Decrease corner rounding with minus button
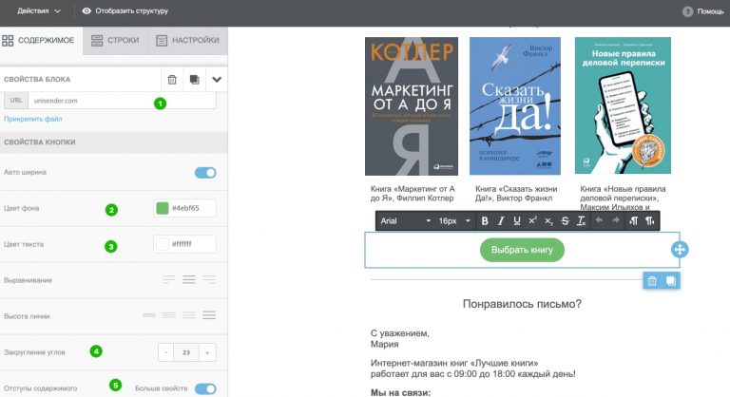 pyautogui.click(x=165, y=352)
